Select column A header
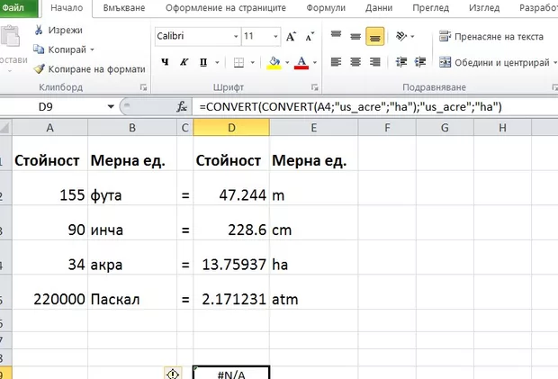558x379 pixels. click(49, 128)
